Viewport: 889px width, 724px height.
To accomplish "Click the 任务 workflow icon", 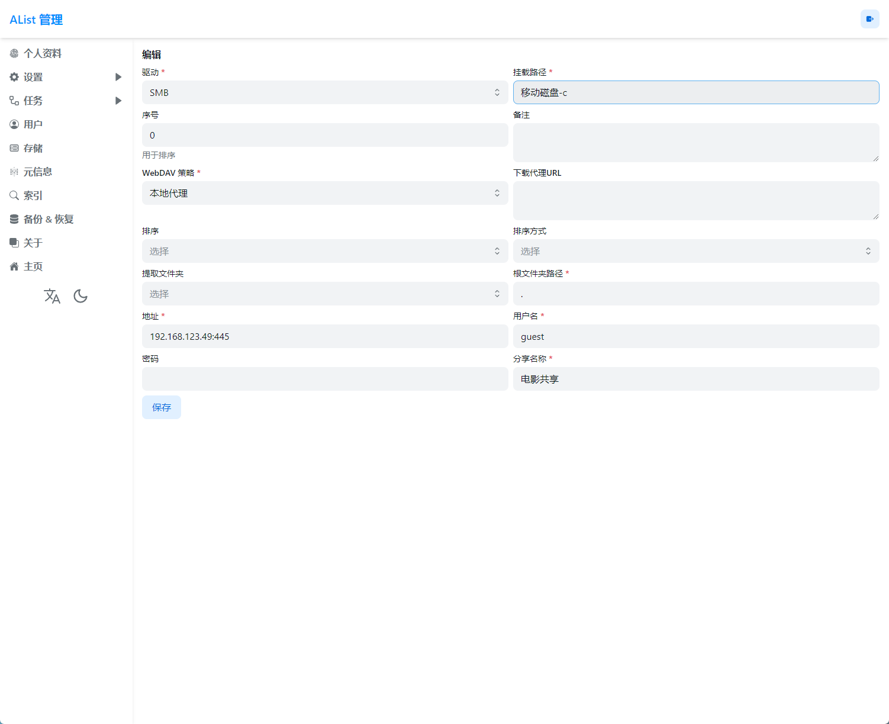I will point(14,101).
